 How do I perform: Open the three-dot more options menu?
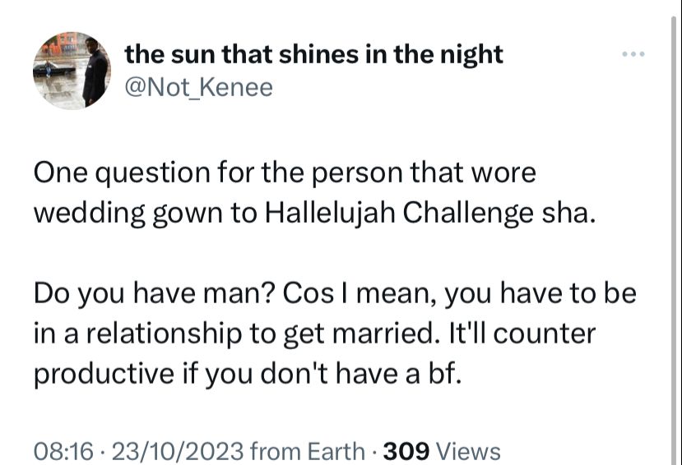coord(633,54)
